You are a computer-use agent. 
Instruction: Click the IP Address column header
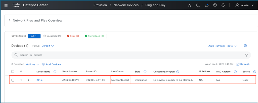pyautogui.click(x=204, y=71)
